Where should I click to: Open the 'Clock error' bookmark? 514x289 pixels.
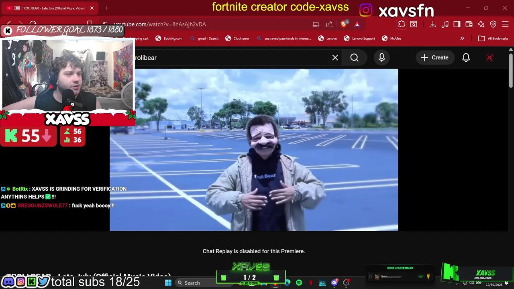237,39
